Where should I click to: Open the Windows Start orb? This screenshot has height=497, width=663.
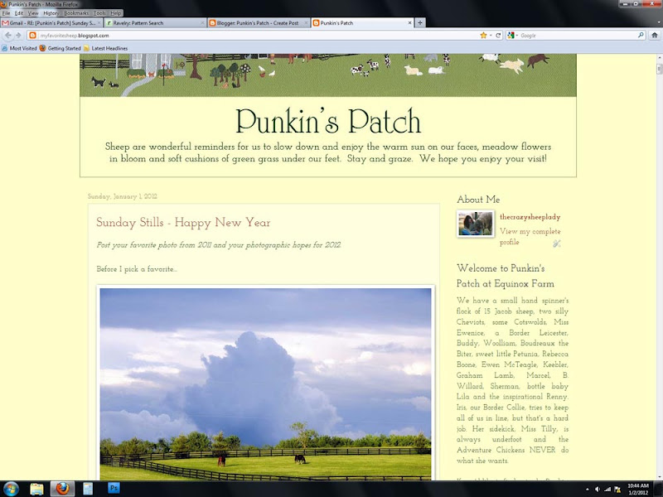point(10,489)
